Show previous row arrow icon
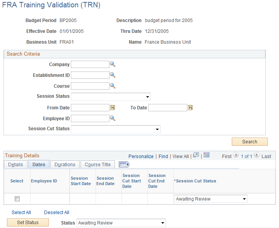 pyautogui.click(x=236, y=155)
